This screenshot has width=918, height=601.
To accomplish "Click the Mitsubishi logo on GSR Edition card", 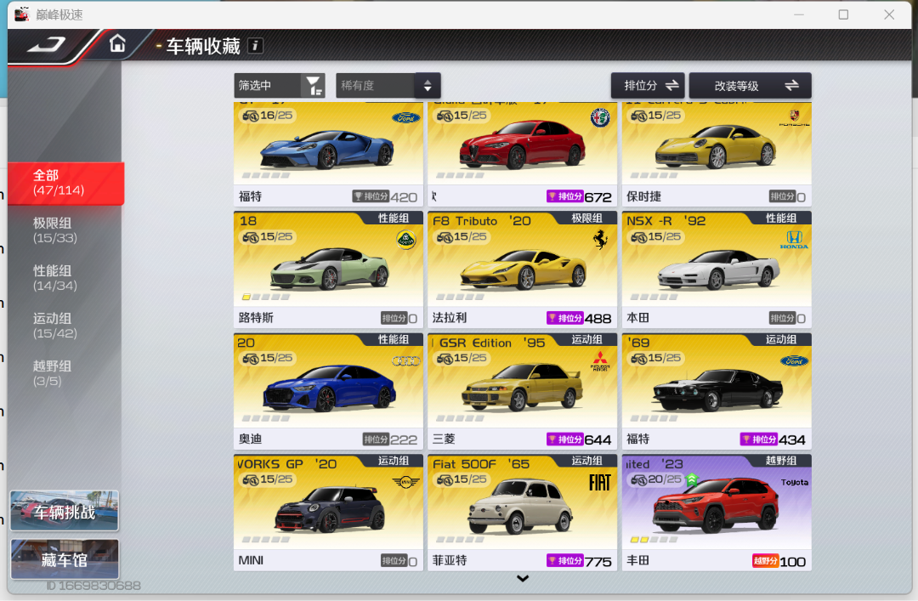I will [x=600, y=360].
